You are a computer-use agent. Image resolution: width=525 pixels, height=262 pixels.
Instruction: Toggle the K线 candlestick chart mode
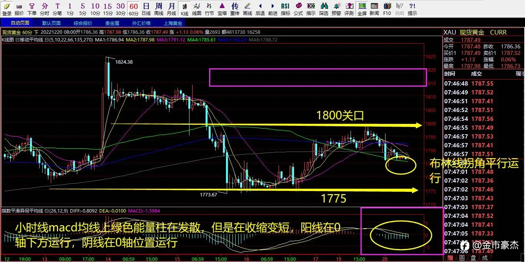(x=184, y=9)
